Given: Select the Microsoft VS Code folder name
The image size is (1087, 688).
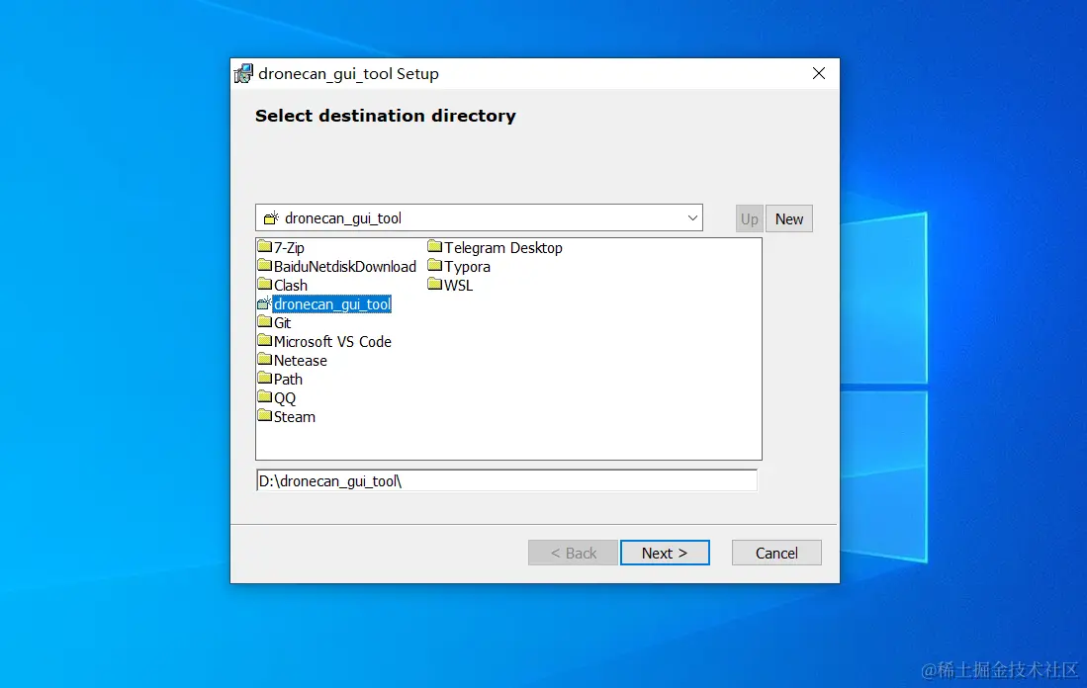Looking at the screenshot, I should click(332, 342).
